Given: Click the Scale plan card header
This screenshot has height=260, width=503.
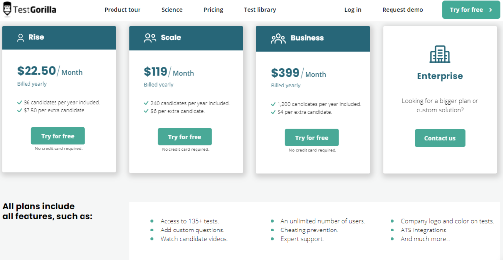Looking at the screenshot, I should click(186, 38).
